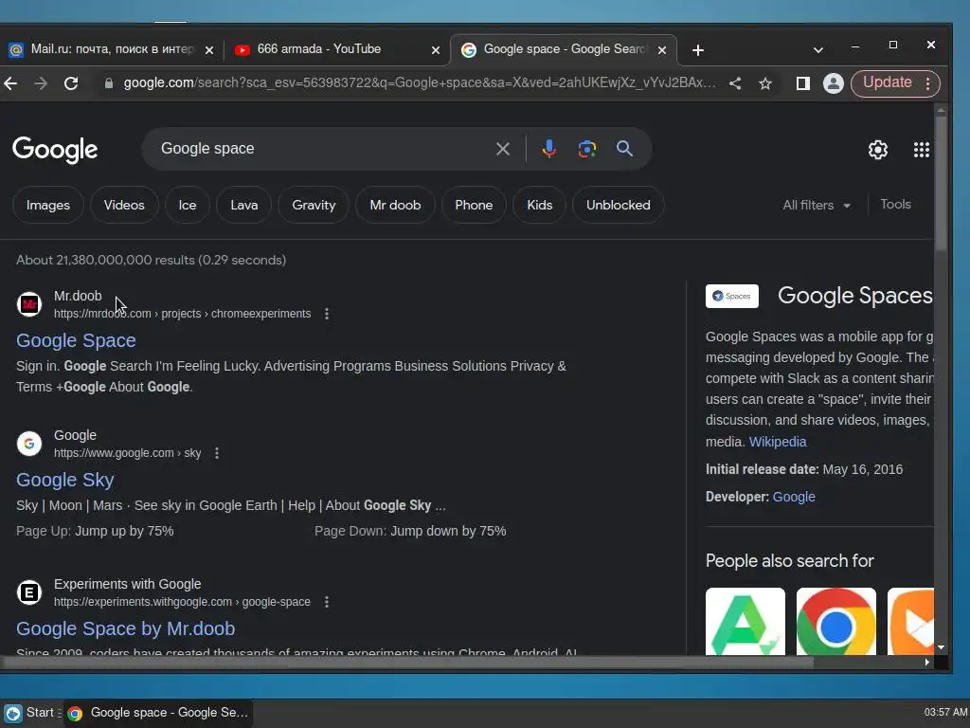The image size is (970, 728).
Task: Click Experiments with Google favicon
Action: coord(29,592)
